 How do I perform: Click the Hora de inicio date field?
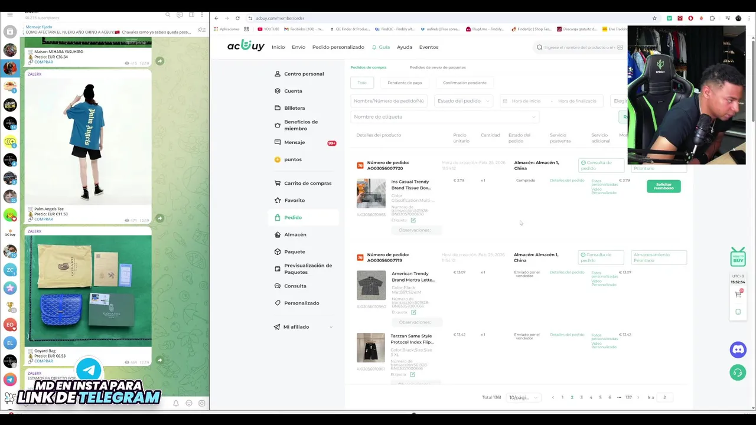pos(526,101)
